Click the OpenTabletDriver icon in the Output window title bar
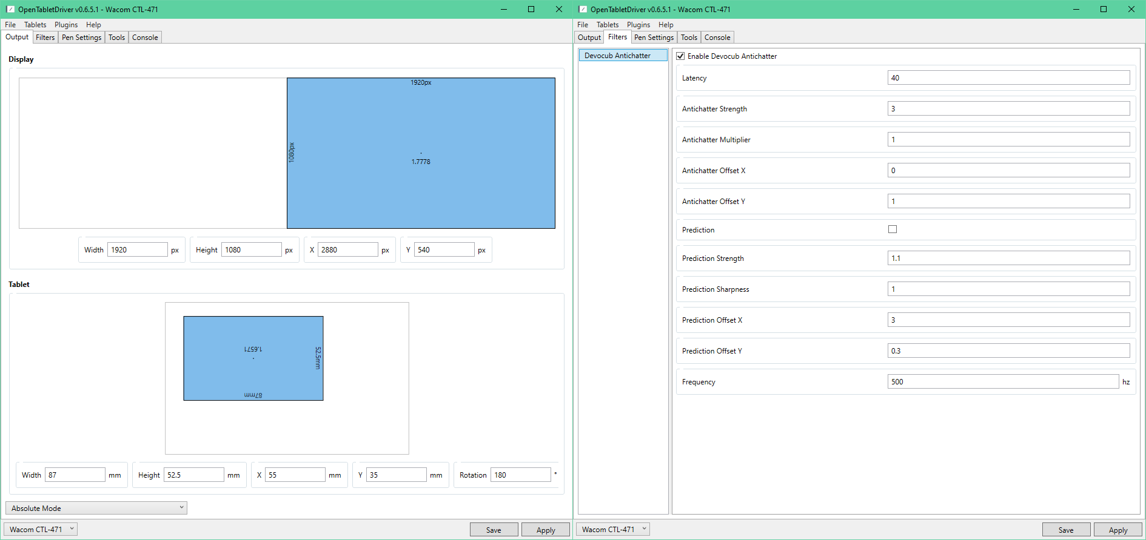This screenshot has width=1146, height=540. [x=10, y=9]
